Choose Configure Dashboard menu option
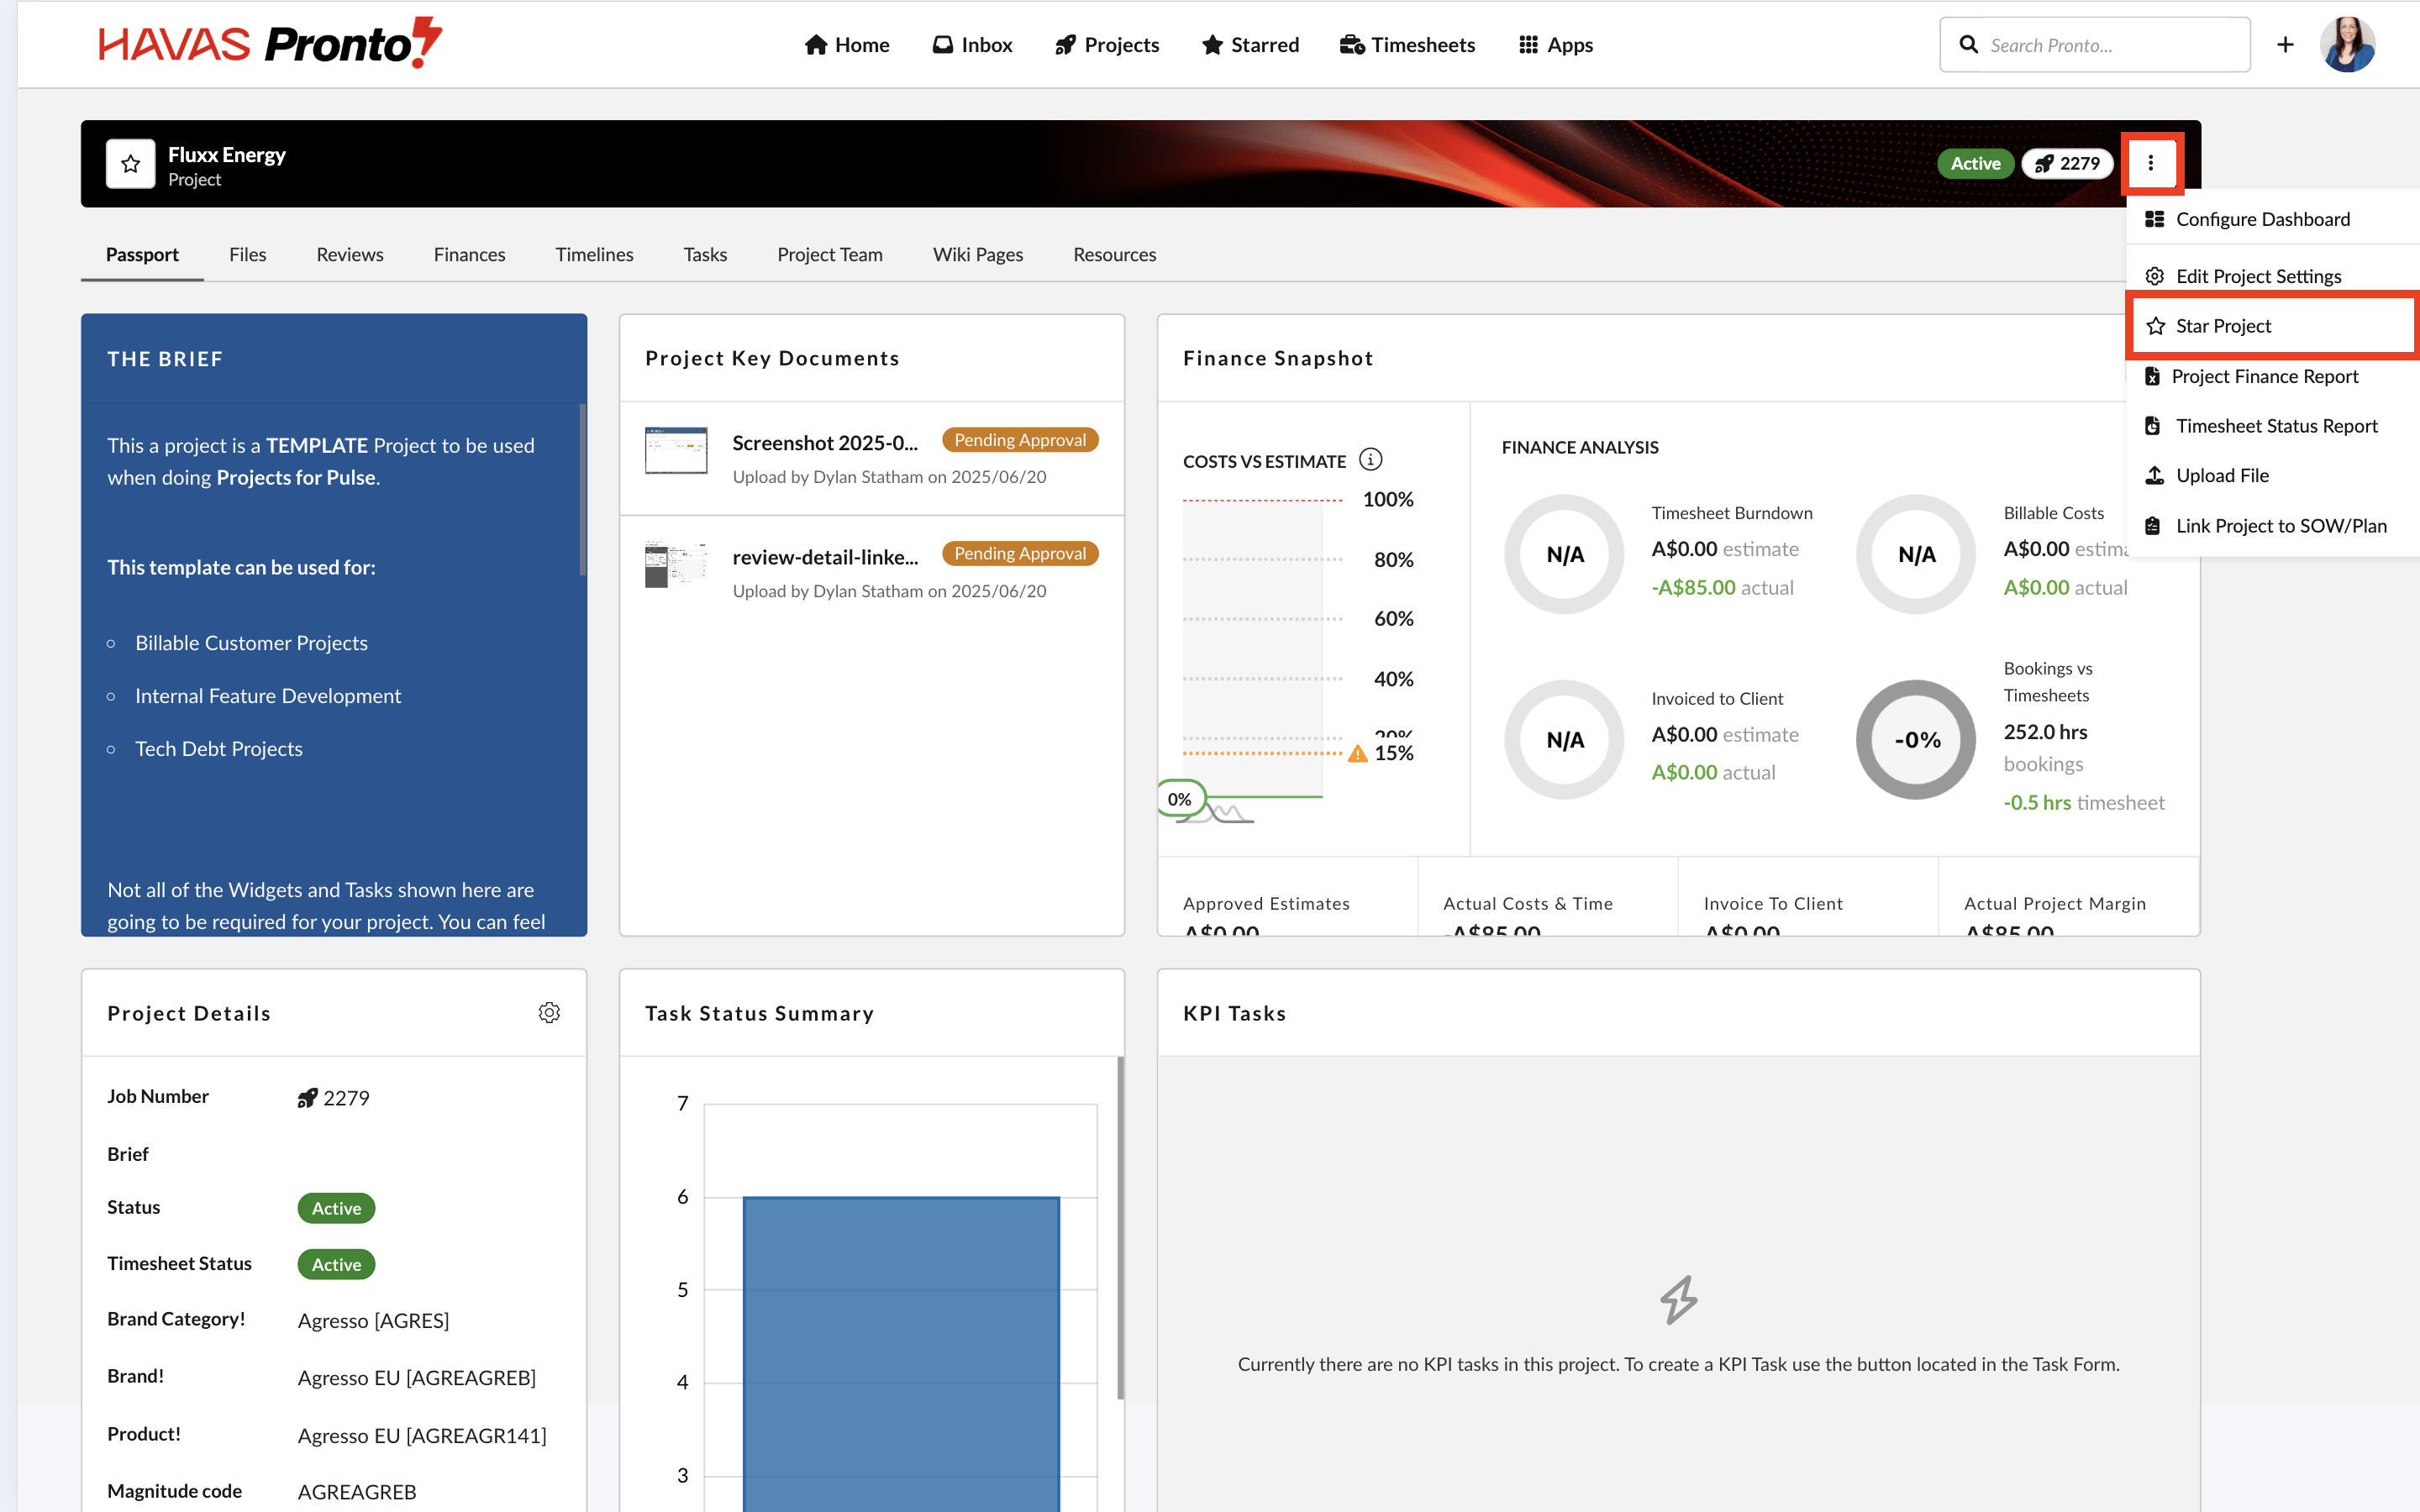This screenshot has height=1512, width=2420. [x=2262, y=219]
